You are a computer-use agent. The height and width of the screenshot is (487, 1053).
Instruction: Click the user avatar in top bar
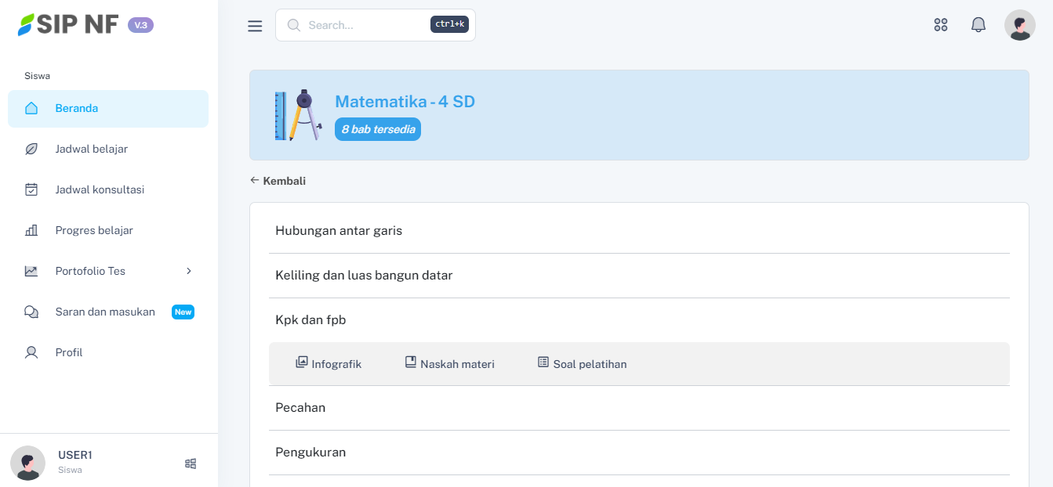(x=1019, y=25)
